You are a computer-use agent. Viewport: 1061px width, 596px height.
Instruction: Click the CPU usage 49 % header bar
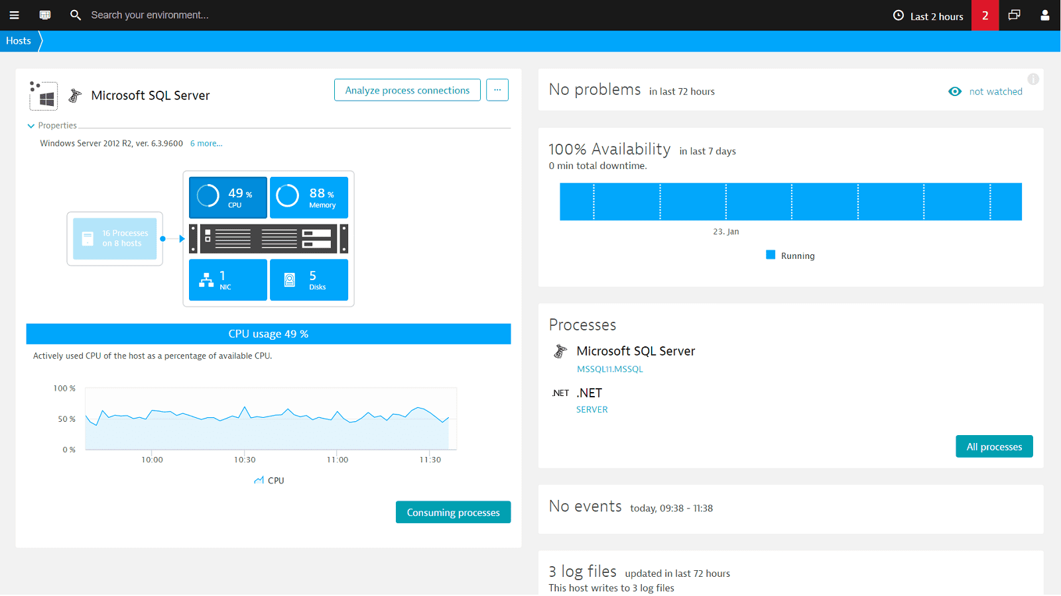[x=269, y=334]
